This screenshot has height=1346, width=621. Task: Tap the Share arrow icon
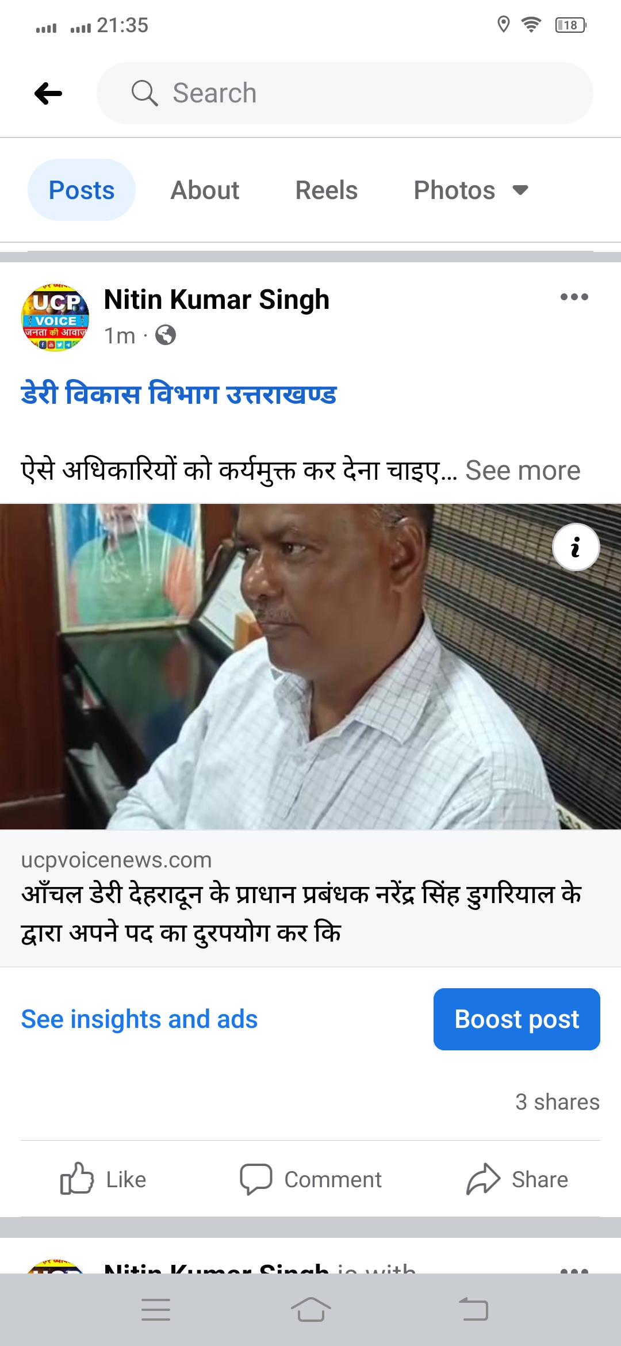[x=483, y=1179]
